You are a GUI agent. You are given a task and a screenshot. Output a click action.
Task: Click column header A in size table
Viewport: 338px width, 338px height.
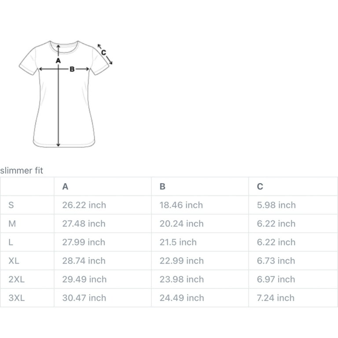[65, 187]
